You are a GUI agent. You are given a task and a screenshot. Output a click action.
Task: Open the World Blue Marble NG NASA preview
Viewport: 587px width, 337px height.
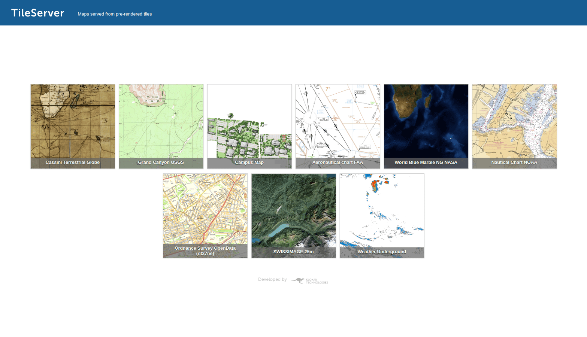426,120
